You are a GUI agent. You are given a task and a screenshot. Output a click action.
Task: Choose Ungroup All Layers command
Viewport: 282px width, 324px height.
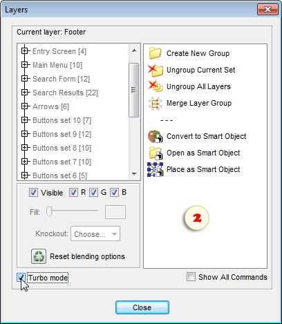[x=198, y=86]
